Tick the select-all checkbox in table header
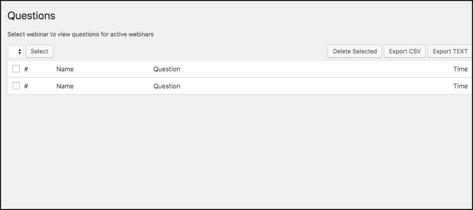The width and height of the screenshot is (473, 210). [x=16, y=69]
